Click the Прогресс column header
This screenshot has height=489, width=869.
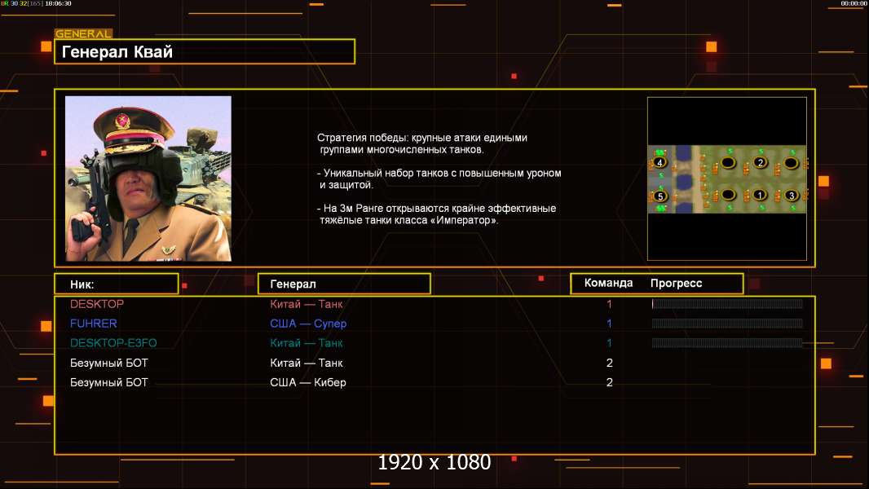pos(676,283)
